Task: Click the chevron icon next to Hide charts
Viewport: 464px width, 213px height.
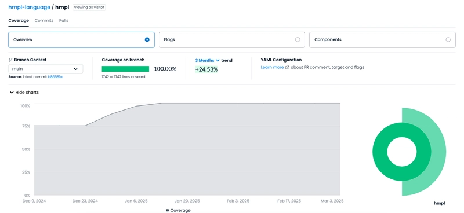Action: pyautogui.click(x=12, y=93)
